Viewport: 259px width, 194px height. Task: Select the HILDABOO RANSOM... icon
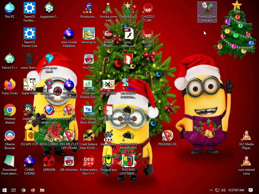pos(128,89)
